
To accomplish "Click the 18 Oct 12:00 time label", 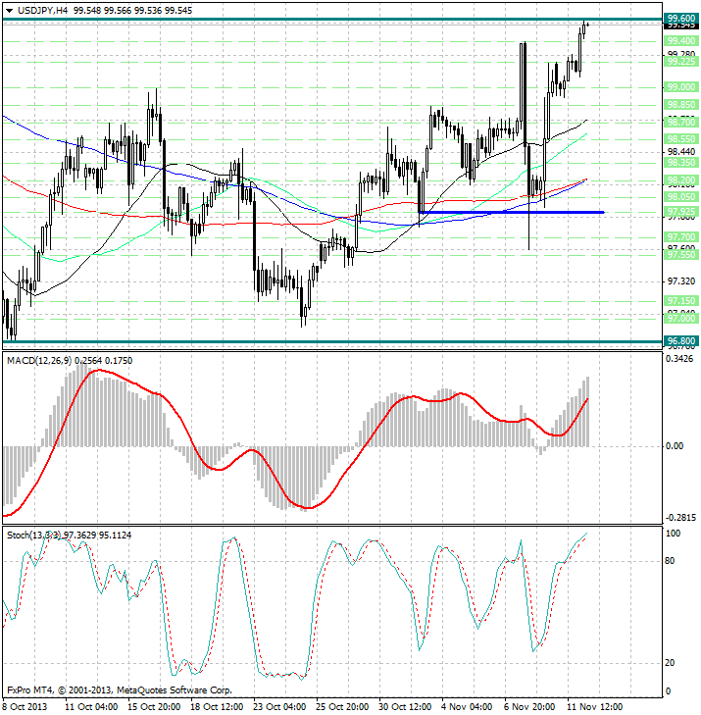I will [x=217, y=707].
